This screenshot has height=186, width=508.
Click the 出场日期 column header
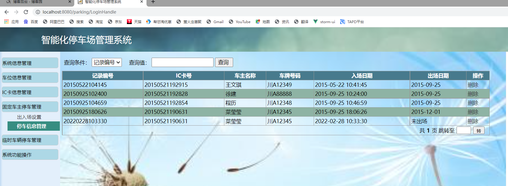(438, 76)
